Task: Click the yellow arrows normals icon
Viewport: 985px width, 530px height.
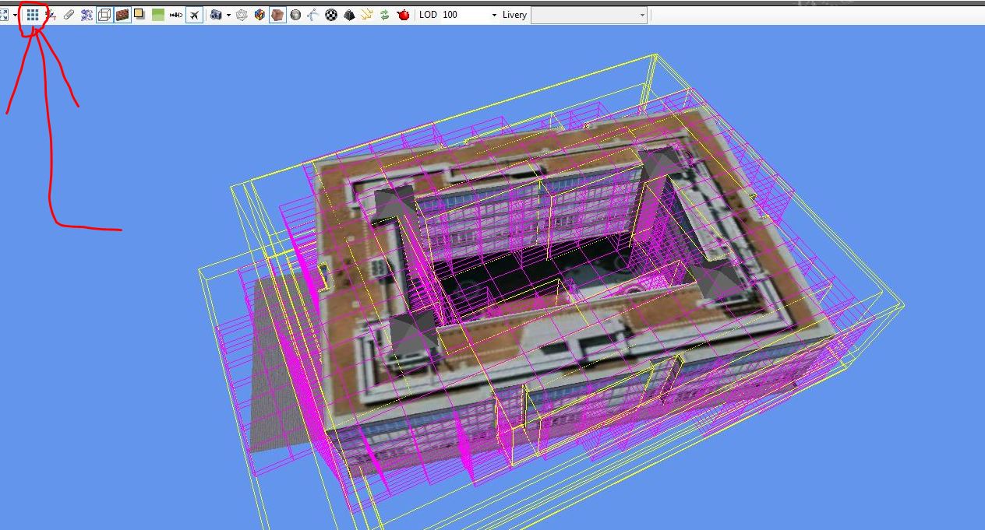Action: 367,15
